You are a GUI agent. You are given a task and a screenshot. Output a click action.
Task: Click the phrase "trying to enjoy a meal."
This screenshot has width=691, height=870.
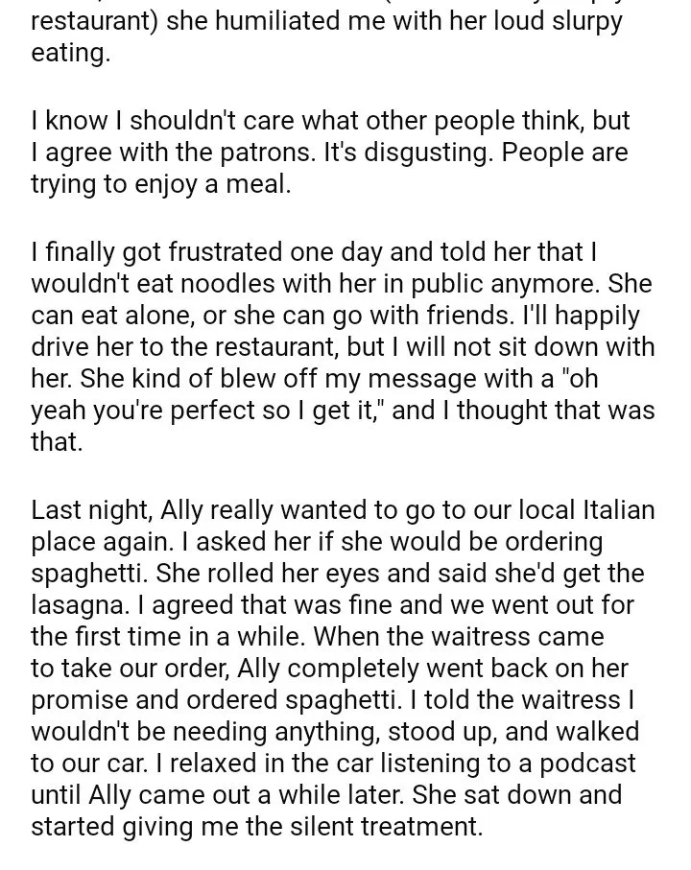[160, 186]
